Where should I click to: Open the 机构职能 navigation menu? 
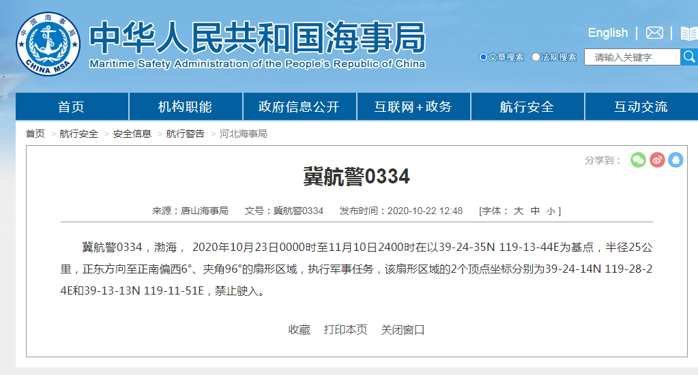185,107
